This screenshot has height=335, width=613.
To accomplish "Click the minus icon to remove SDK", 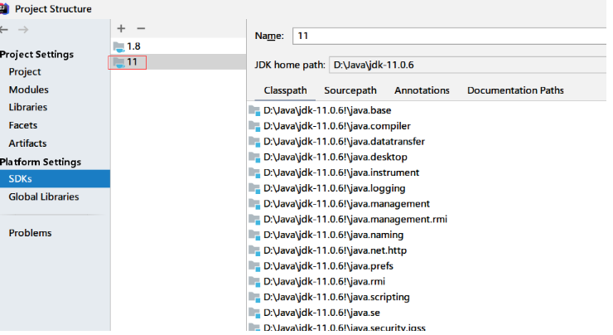I will [x=141, y=28].
